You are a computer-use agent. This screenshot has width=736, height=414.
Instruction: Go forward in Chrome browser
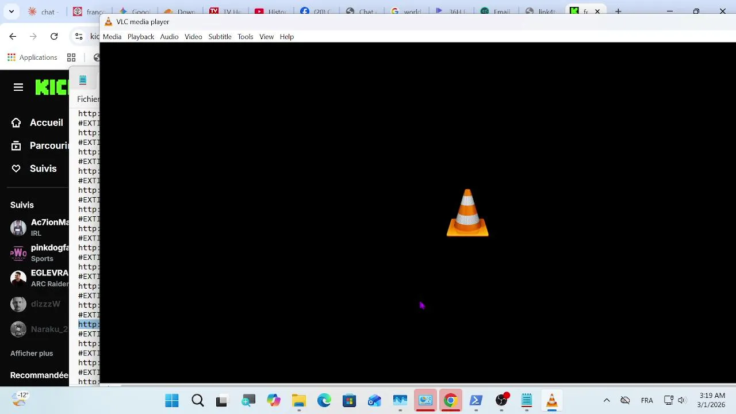[x=33, y=36]
